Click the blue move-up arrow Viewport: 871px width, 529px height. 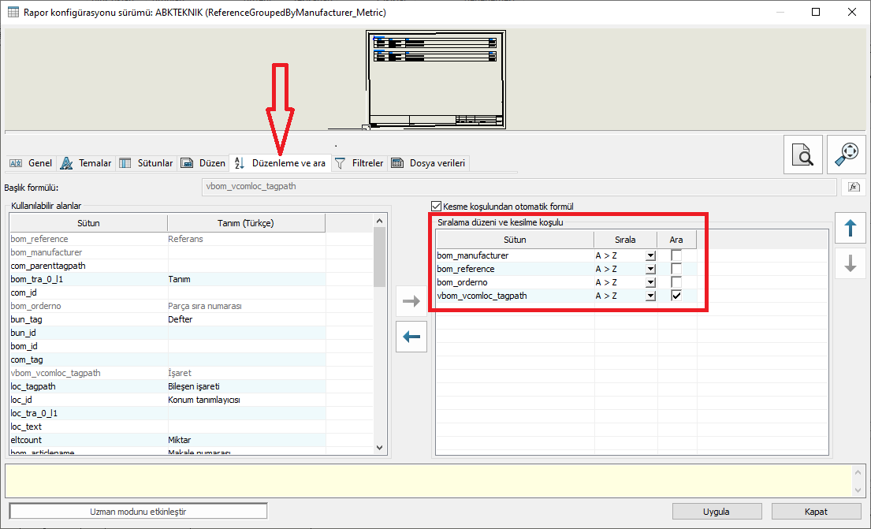pos(850,229)
